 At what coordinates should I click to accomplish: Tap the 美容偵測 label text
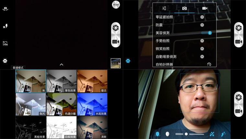(162, 33)
